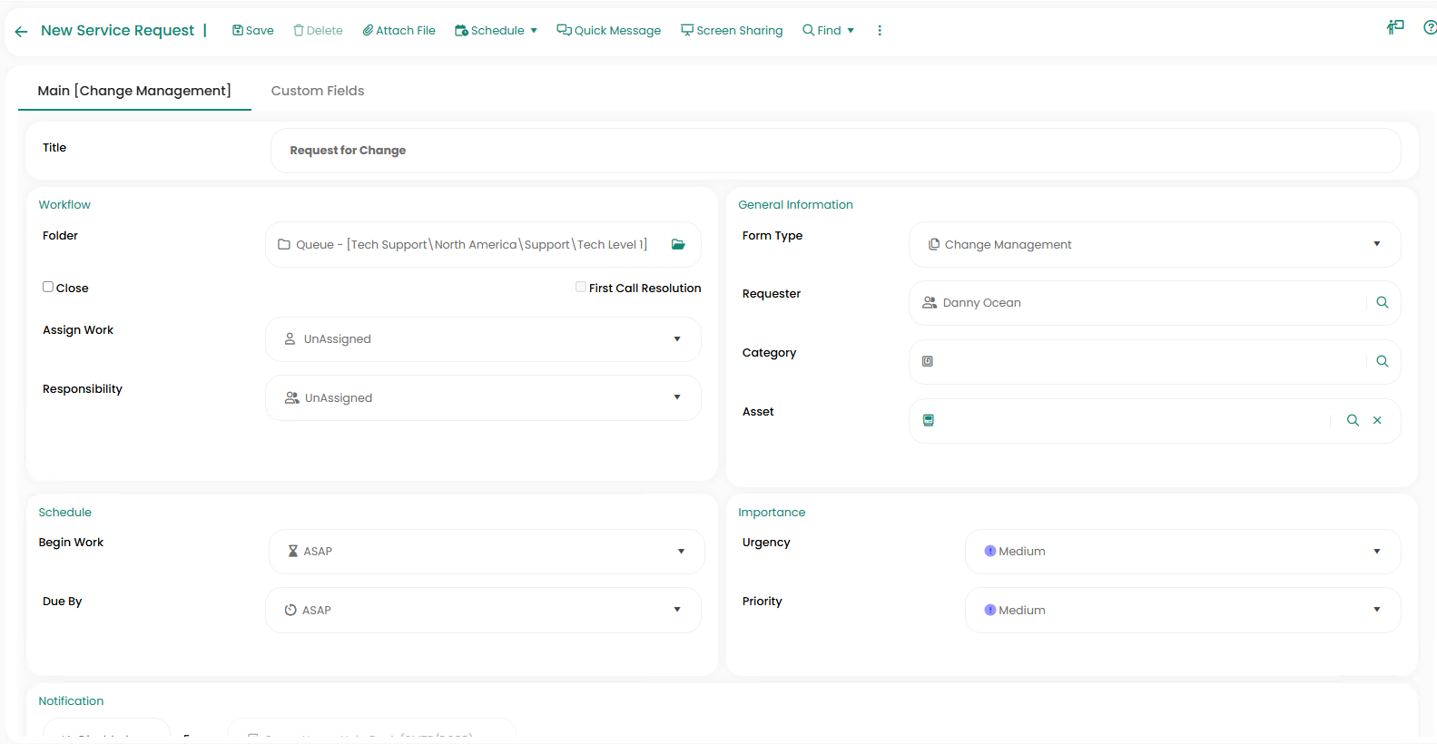Click the Urgency purple priority indicator
The width and height of the screenshot is (1437, 744).
[990, 551]
